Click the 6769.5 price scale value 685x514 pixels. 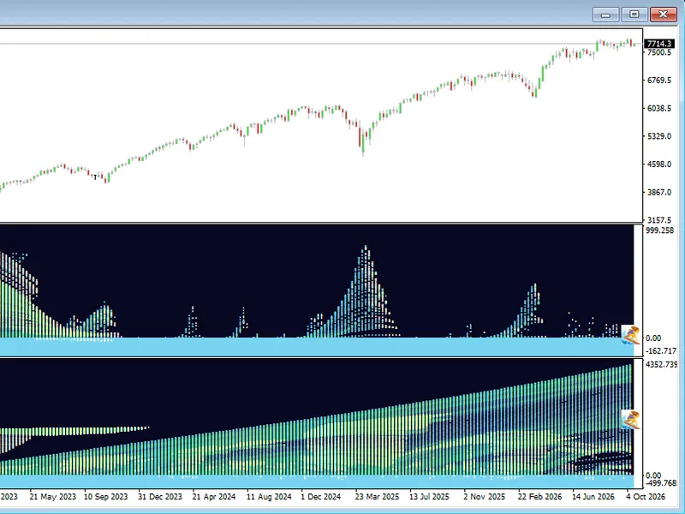point(658,81)
